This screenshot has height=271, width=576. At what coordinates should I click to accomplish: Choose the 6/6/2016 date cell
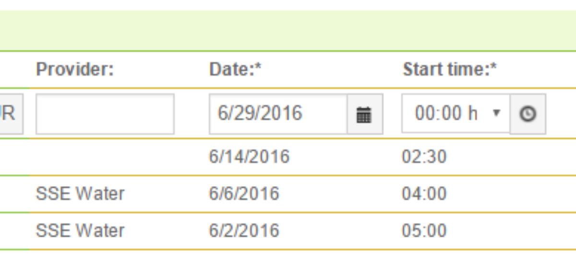click(x=244, y=194)
